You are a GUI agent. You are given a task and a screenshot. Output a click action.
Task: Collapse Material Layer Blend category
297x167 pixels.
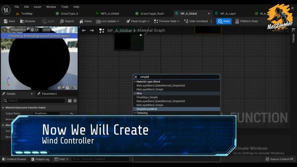tap(135, 82)
